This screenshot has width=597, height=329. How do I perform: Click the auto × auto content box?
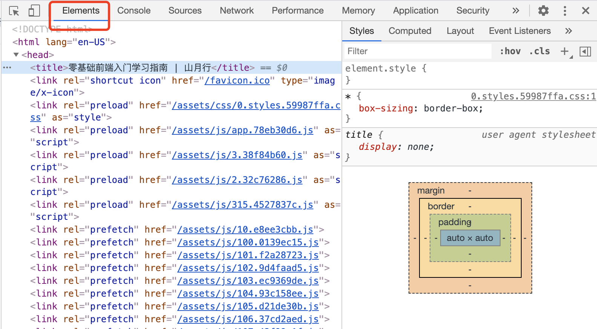[470, 238]
